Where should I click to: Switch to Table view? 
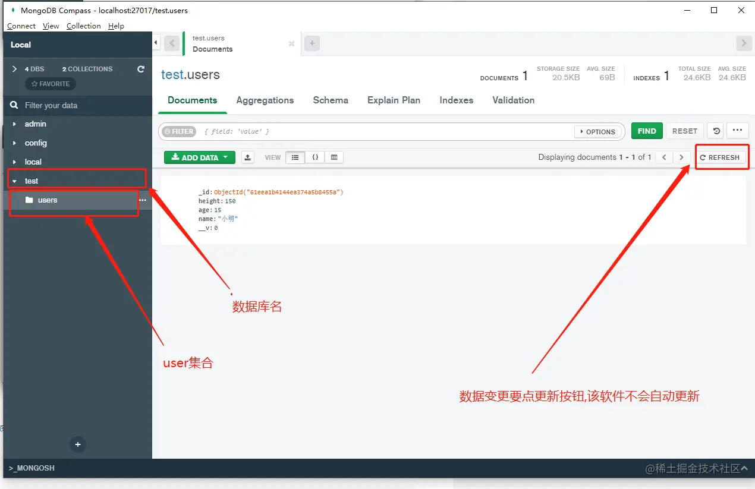[334, 157]
